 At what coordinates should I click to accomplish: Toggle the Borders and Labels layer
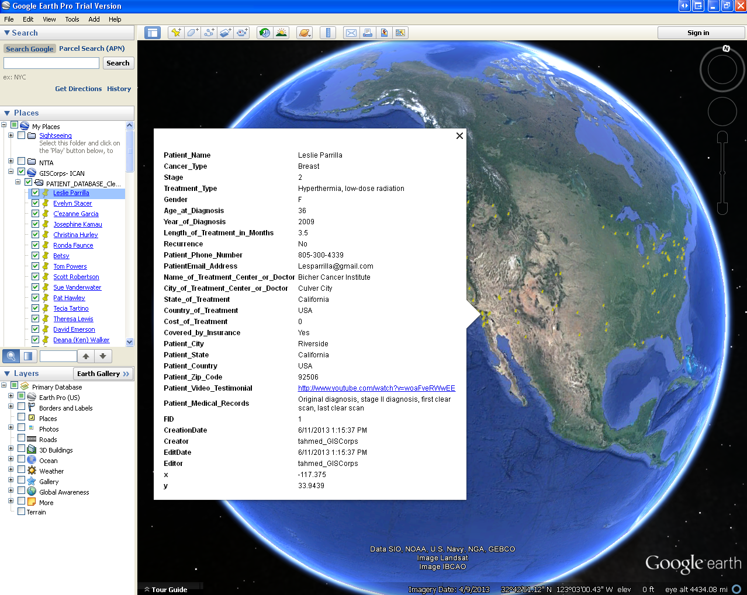22,406
